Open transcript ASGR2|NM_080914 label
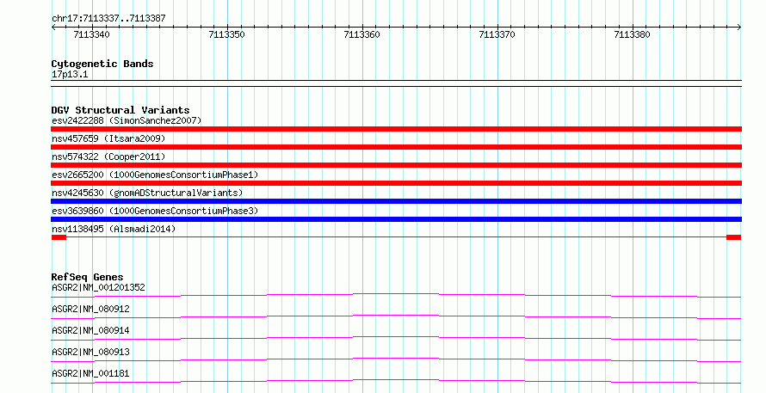This screenshot has width=766, height=393. point(90,330)
